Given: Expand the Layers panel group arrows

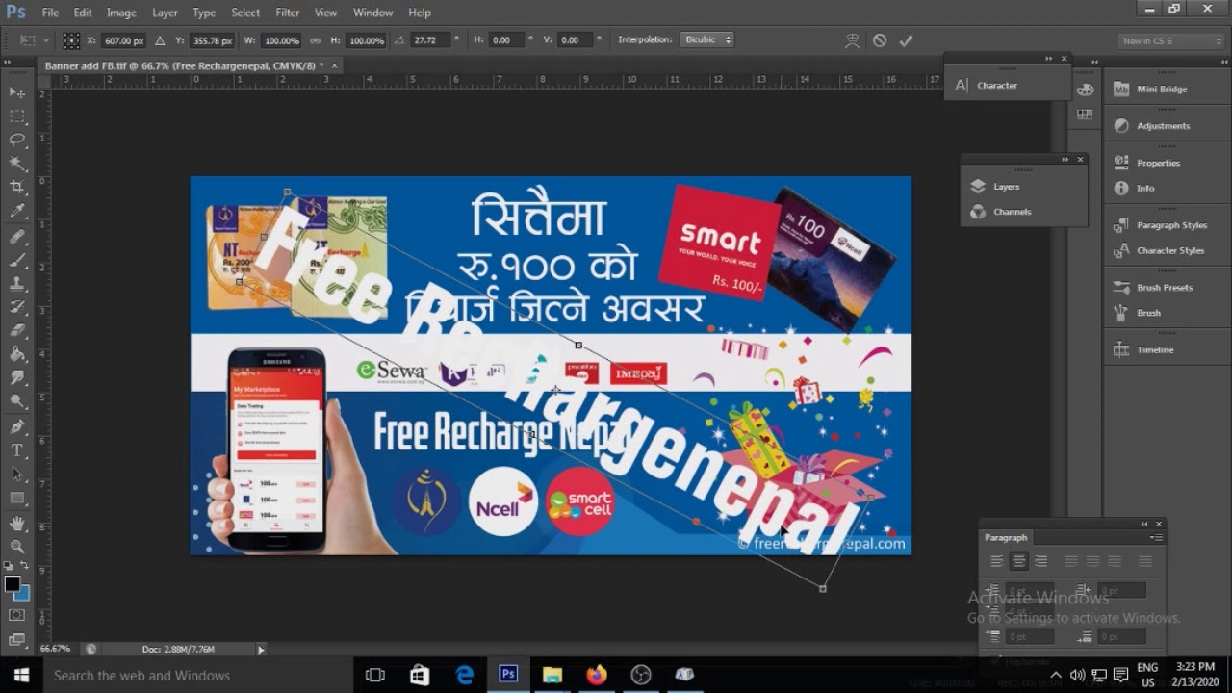Looking at the screenshot, I should (x=1065, y=160).
